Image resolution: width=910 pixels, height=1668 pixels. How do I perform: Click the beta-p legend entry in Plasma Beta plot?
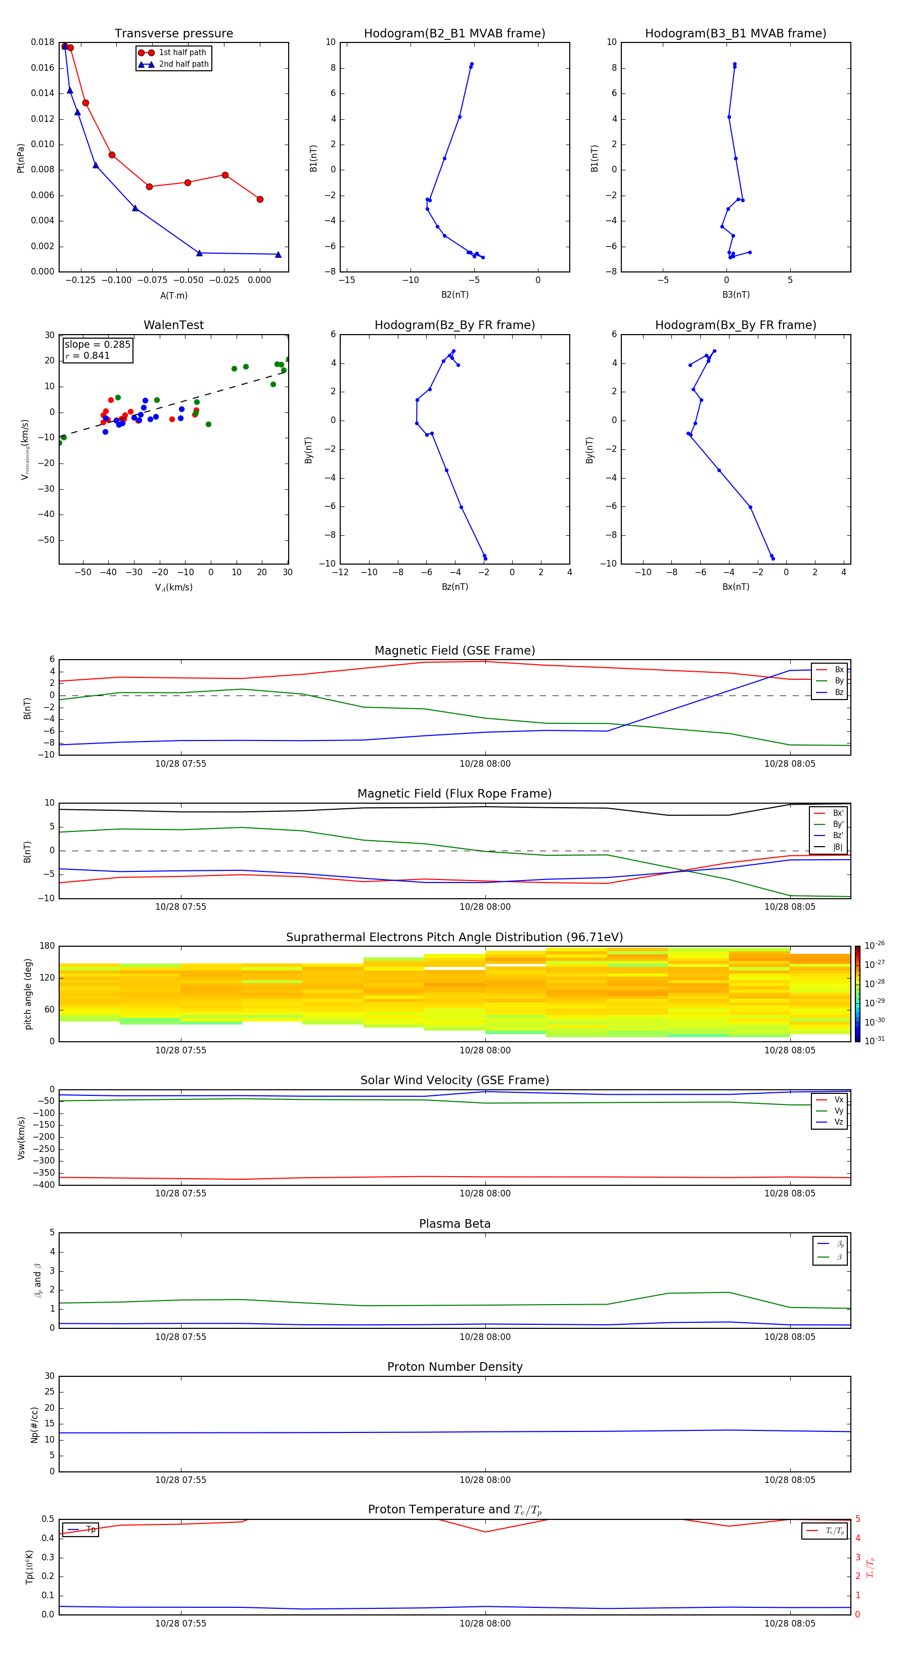coord(830,1244)
